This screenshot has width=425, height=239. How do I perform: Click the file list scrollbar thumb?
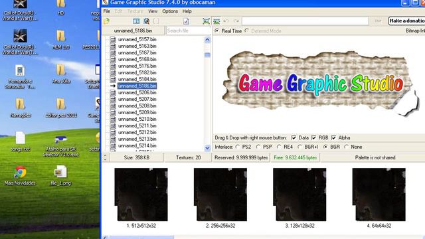coord(207,55)
